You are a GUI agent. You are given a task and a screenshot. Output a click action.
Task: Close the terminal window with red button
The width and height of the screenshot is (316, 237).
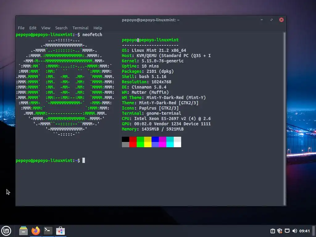281,20
